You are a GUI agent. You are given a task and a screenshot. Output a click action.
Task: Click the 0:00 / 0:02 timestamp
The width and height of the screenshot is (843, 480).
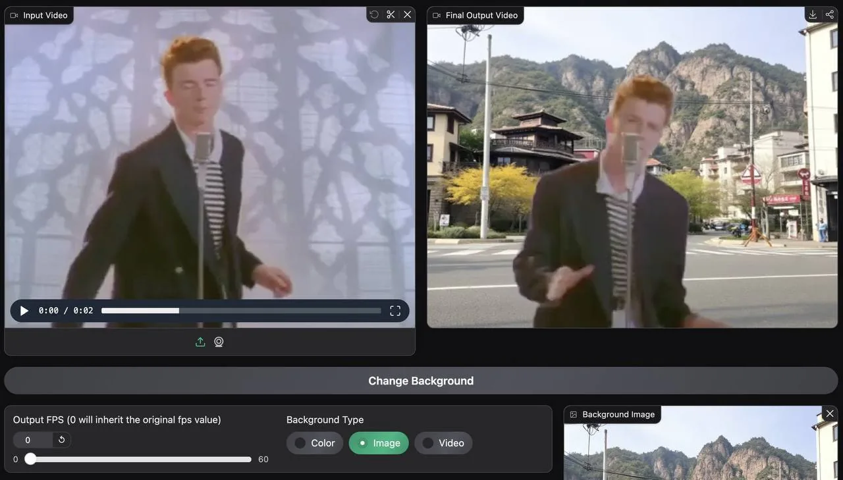click(x=66, y=311)
